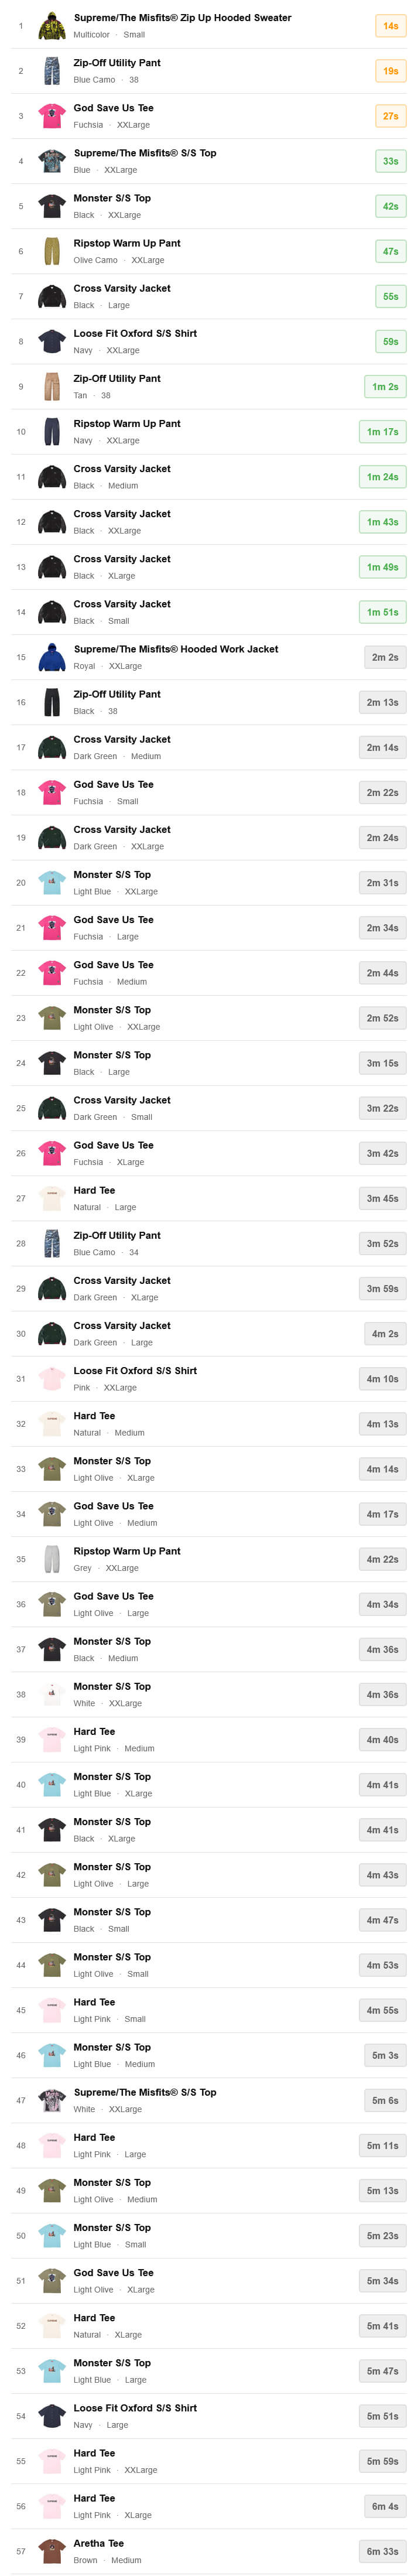Click the 27s sellout time badge
Screen dimensions: 418x2576
390,116
